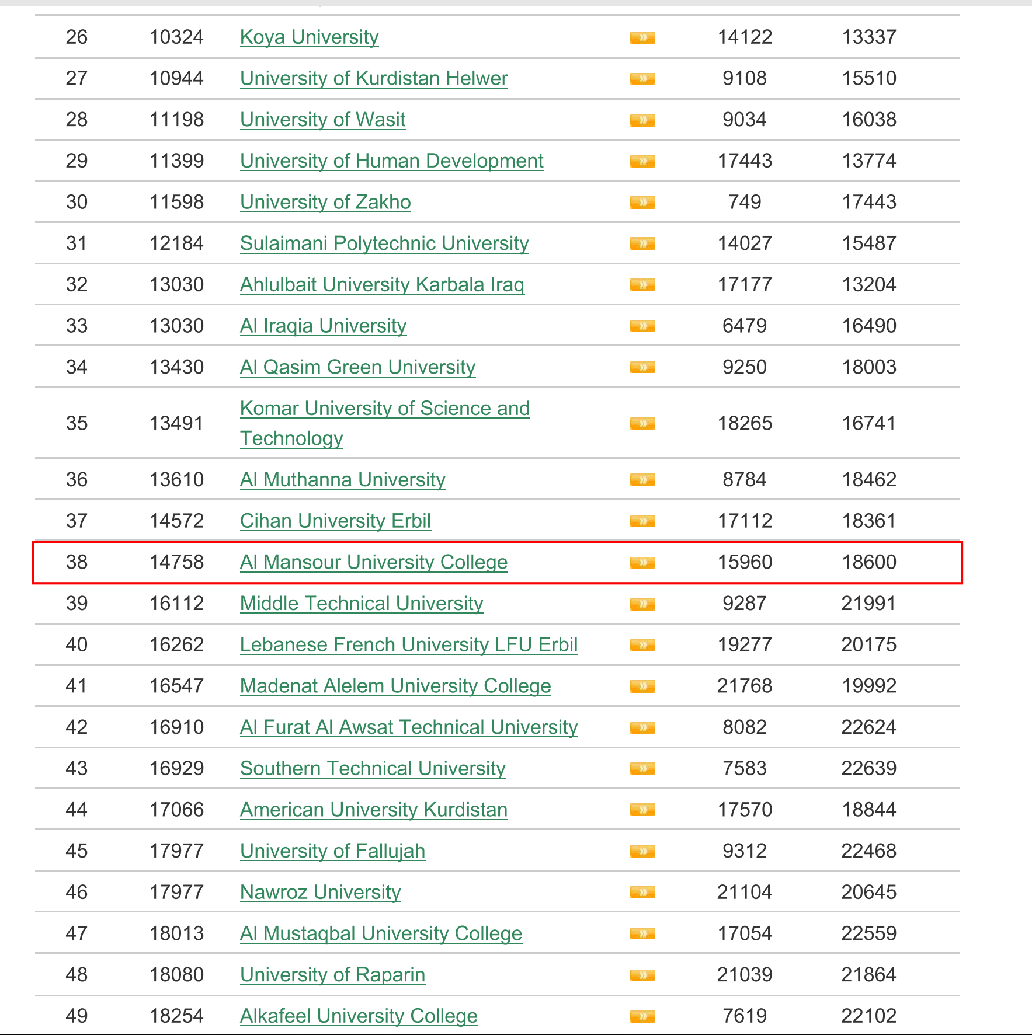The height and width of the screenshot is (1035, 1032).
Task: Open orange arrow for Alkafeel University College
Action: [642, 1016]
